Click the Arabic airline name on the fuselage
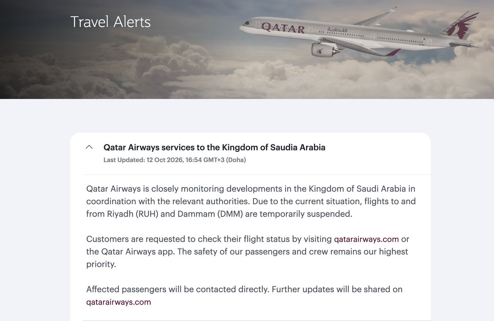This screenshot has width=494, height=321. 337,30
